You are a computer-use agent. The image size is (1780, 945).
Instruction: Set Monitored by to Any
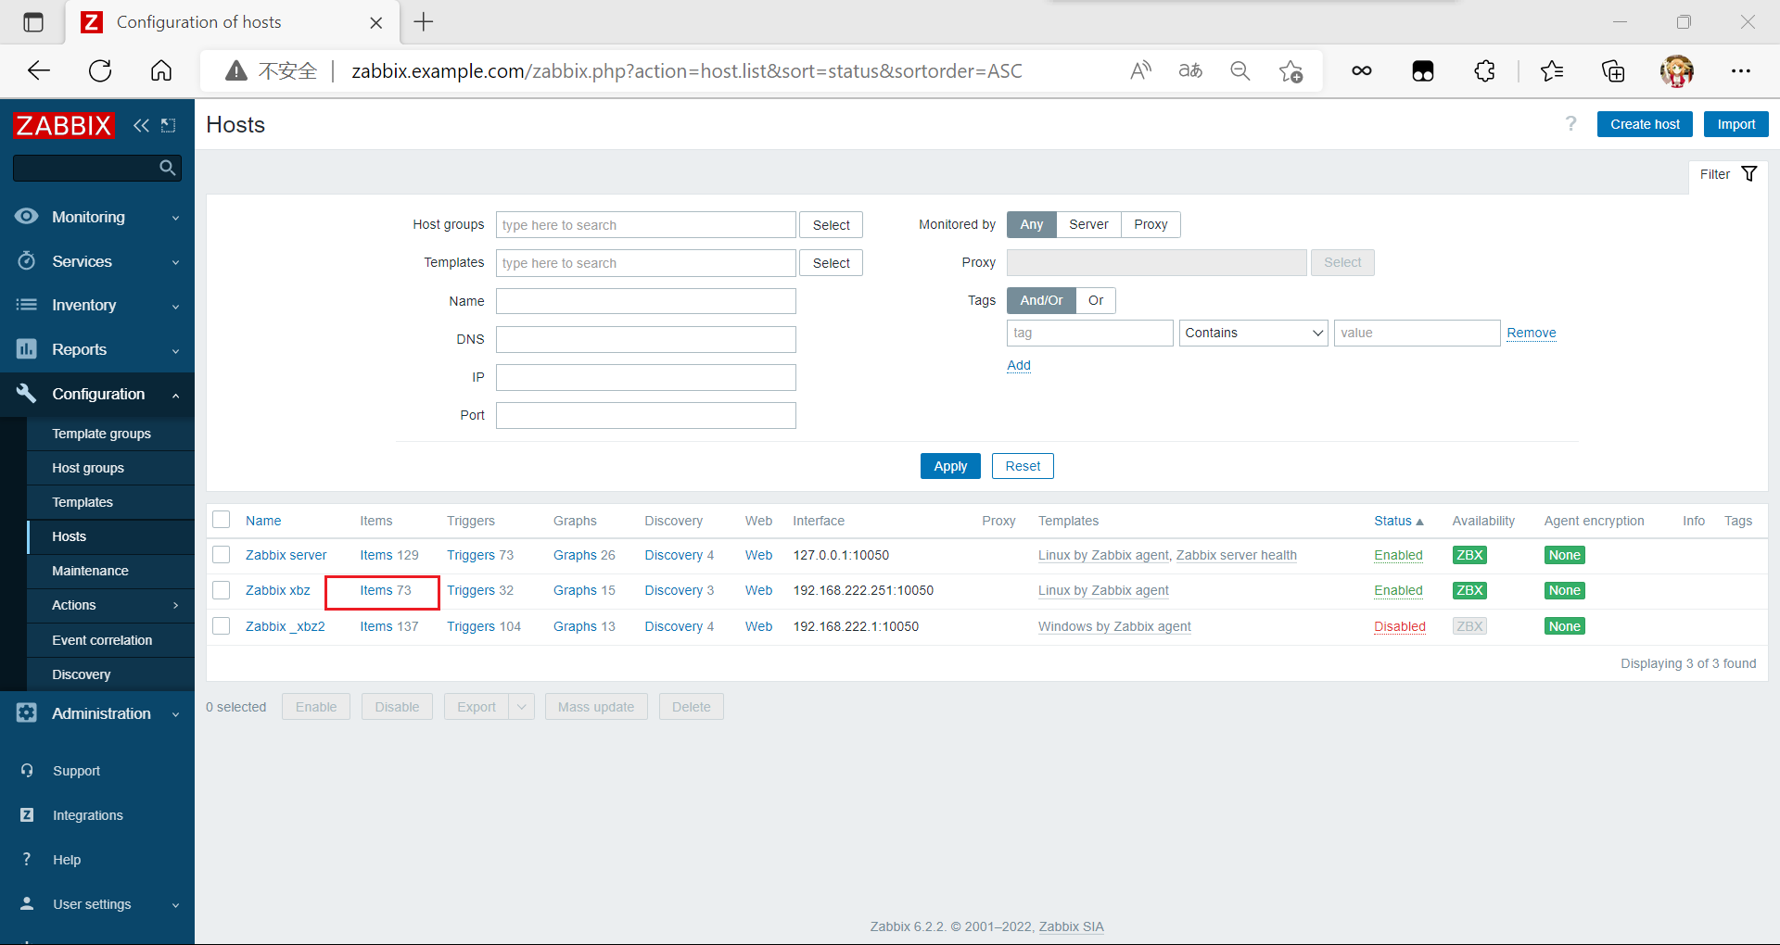[1031, 224]
